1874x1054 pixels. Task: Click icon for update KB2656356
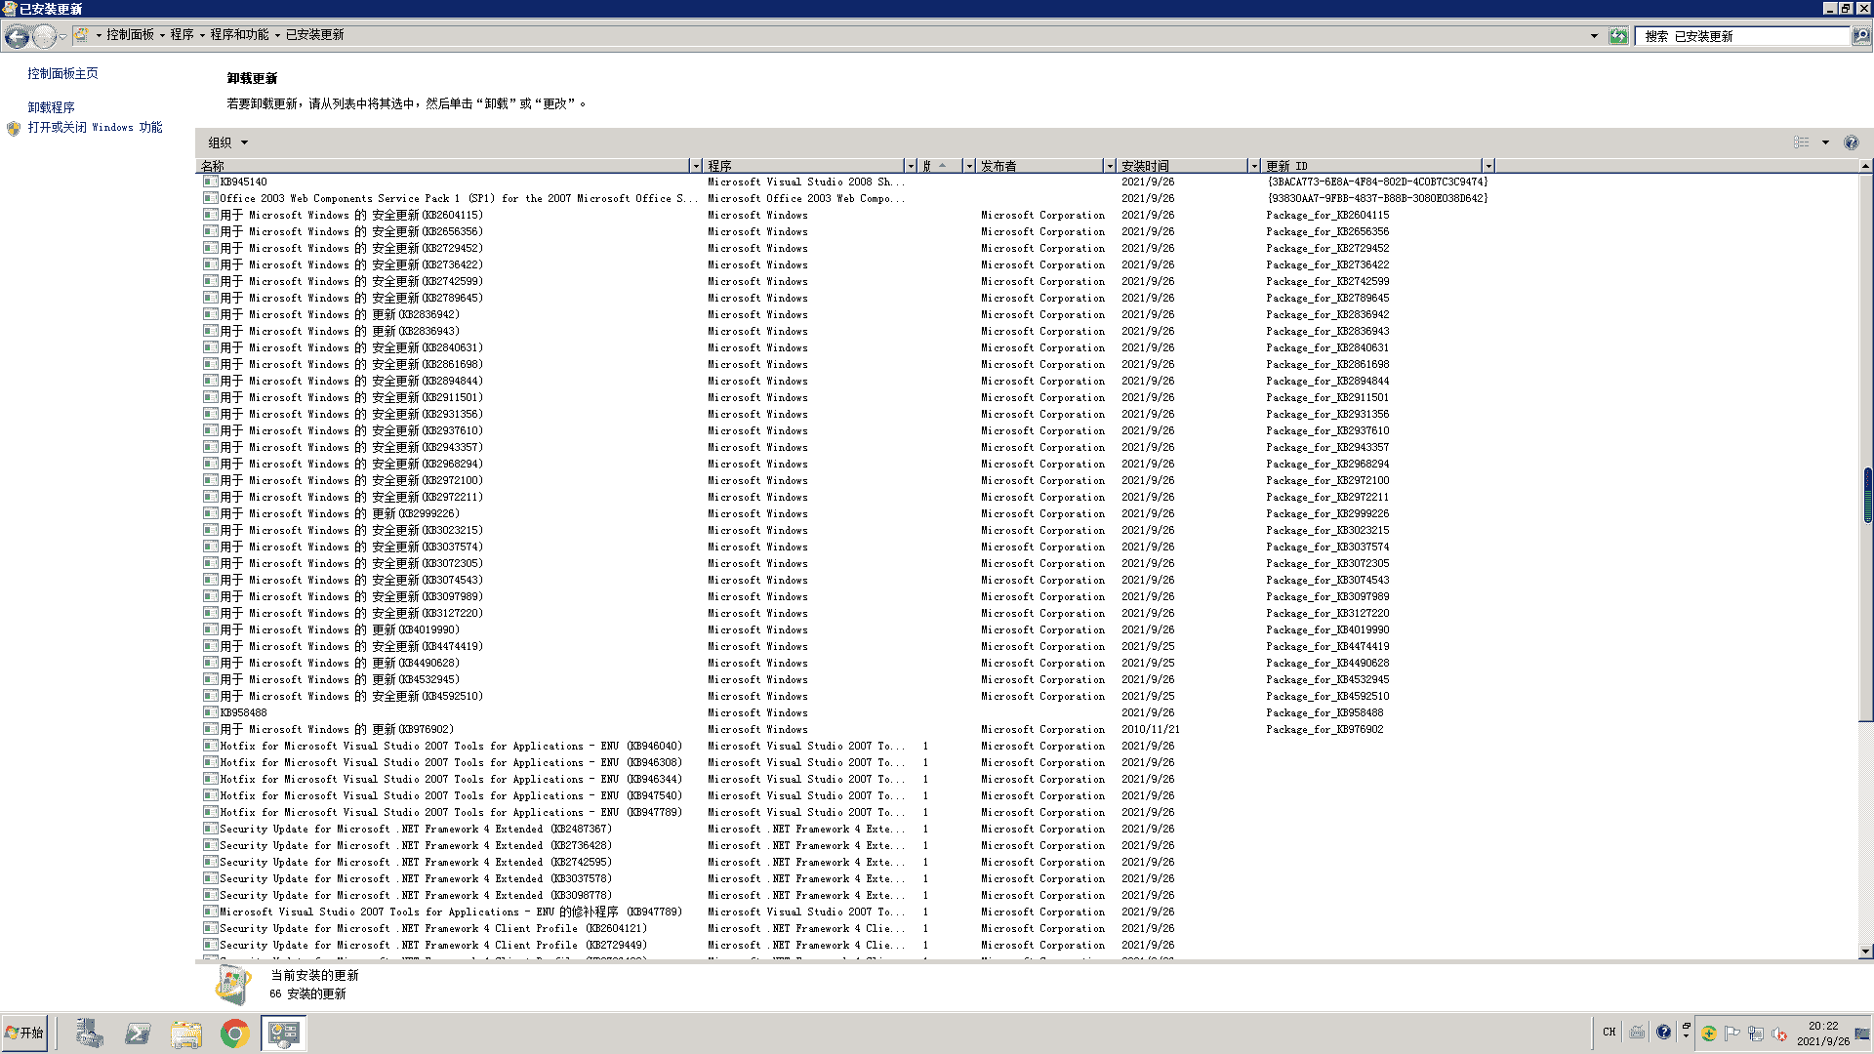tap(210, 231)
